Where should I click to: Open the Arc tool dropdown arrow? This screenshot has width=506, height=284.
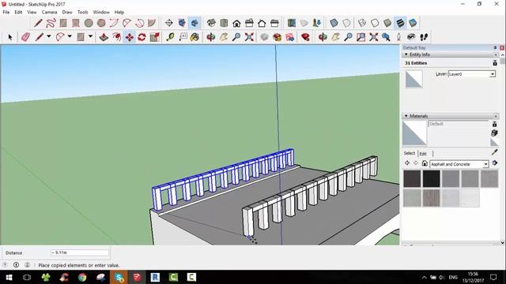point(70,37)
